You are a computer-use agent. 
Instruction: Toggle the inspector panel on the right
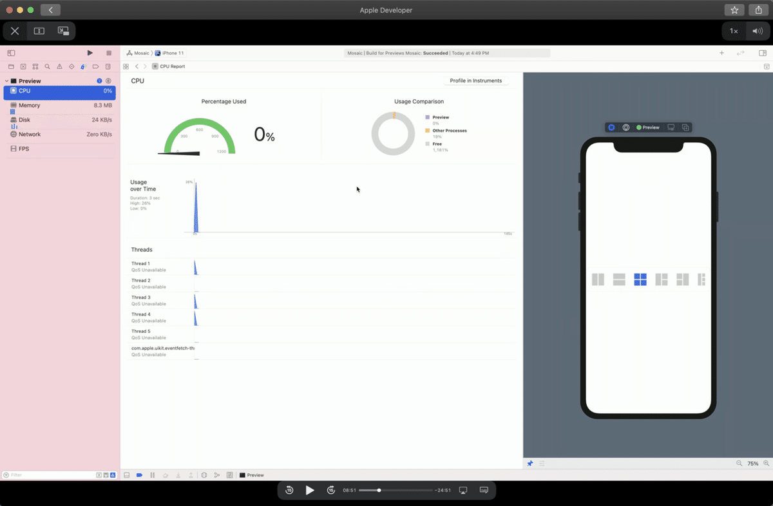762,53
